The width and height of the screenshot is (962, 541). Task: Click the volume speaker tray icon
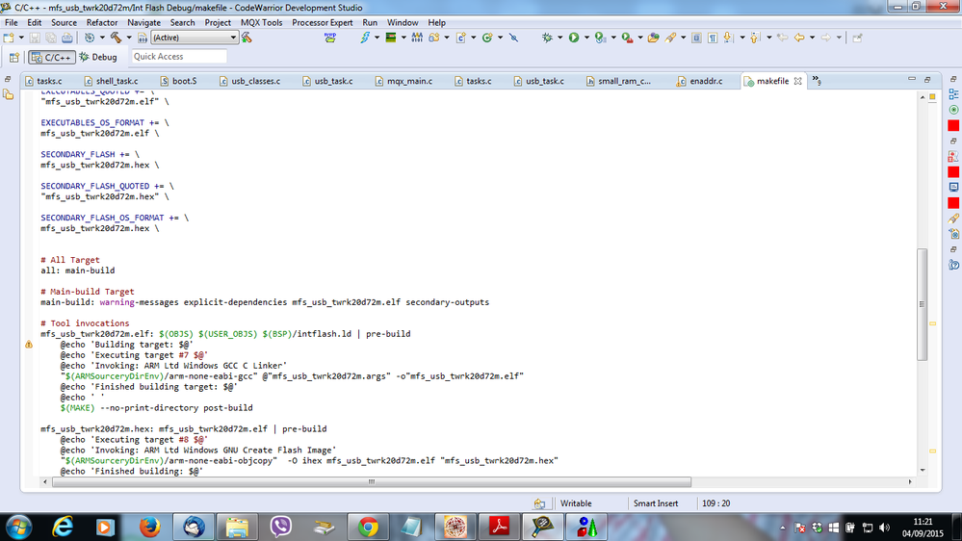tap(884, 528)
